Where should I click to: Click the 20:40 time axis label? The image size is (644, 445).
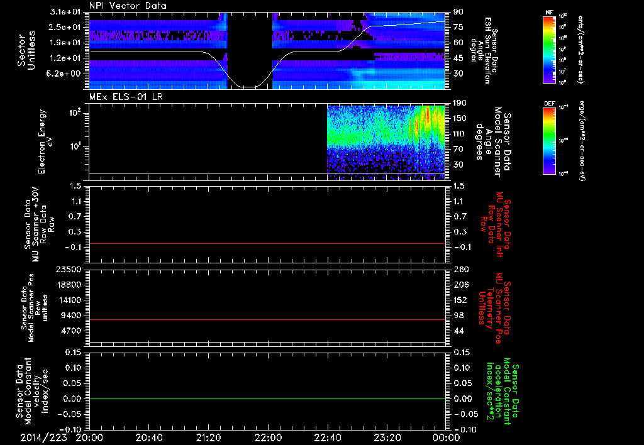click(149, 437)
